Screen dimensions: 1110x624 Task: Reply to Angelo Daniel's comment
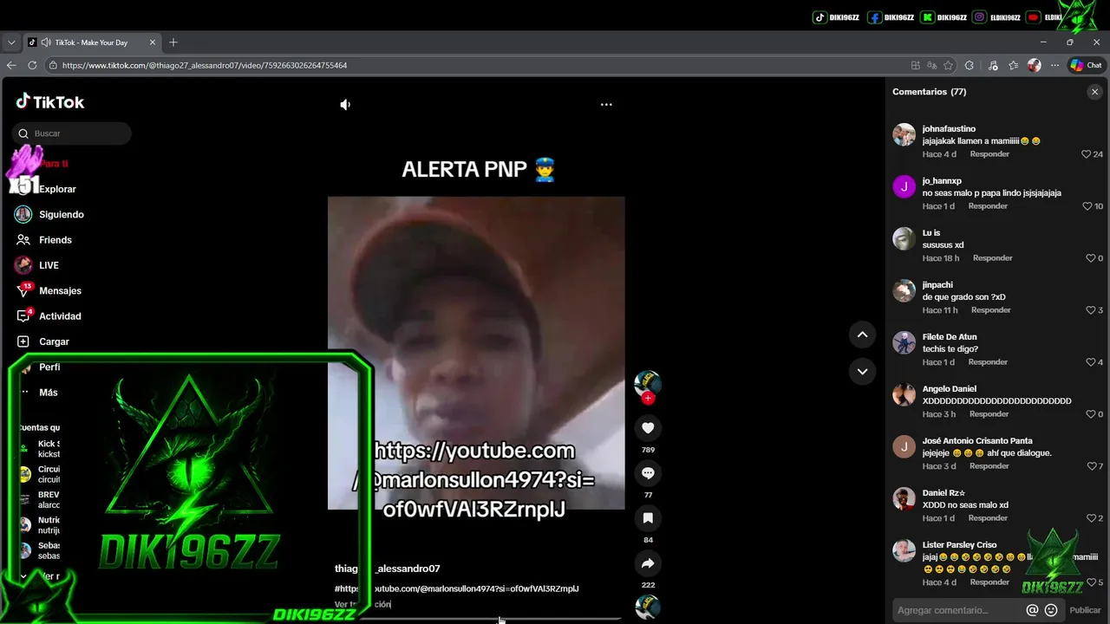989,414
